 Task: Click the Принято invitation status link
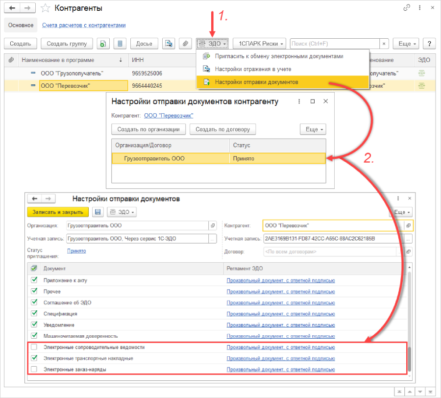pyautogui.click(x=76, y=251)
